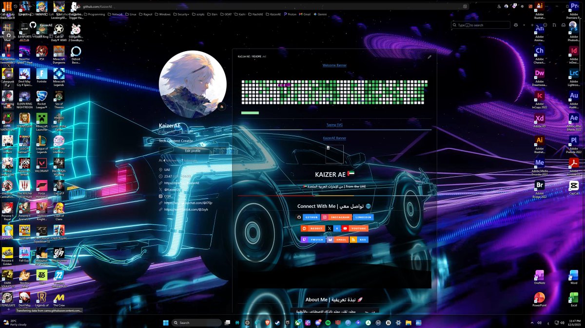Click the README edit pencil icon
Viewport: 585px width, 328px height.
click(x=429, y=56)
